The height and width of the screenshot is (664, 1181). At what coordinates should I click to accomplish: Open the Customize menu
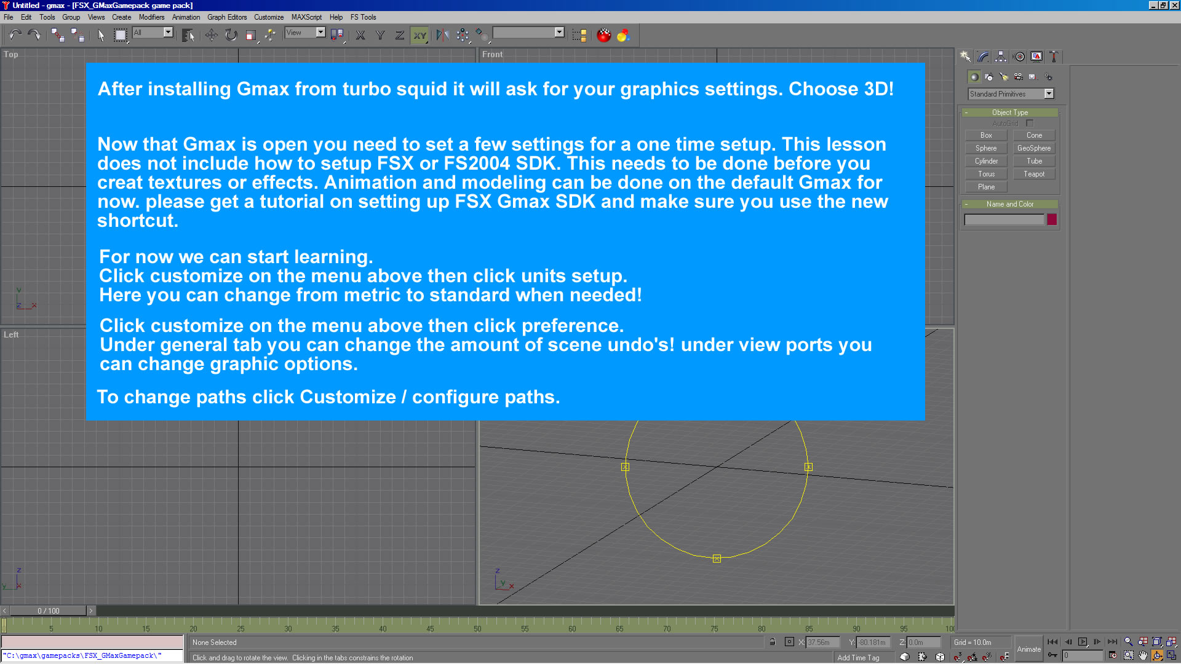(x=268, y=17)
